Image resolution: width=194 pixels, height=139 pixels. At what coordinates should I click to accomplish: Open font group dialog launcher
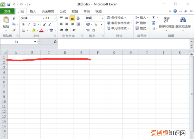click(55, 36)
